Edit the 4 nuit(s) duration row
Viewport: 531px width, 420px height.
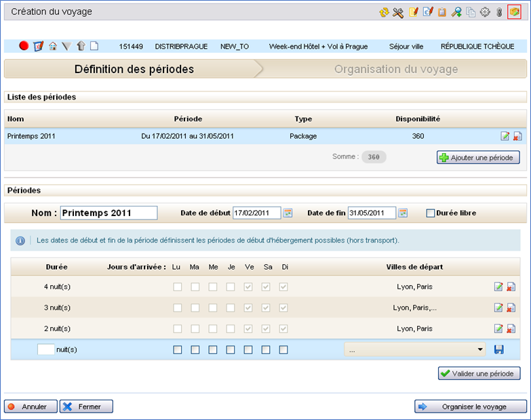click(498, 287)
